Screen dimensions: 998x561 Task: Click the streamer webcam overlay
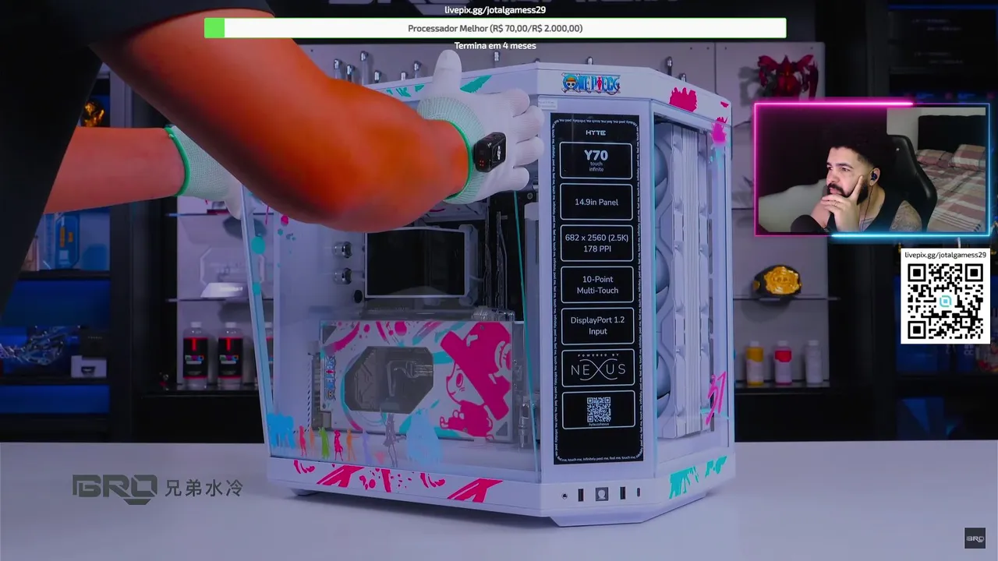pos(872,170)
